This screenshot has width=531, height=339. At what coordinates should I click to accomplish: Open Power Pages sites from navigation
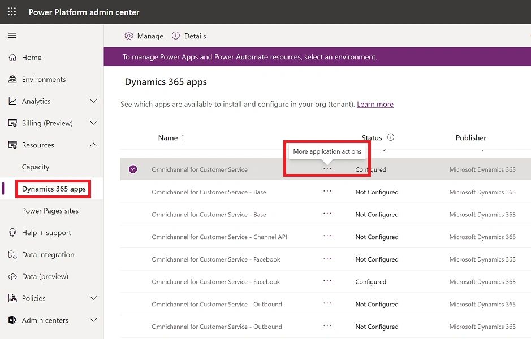point(49,211)
